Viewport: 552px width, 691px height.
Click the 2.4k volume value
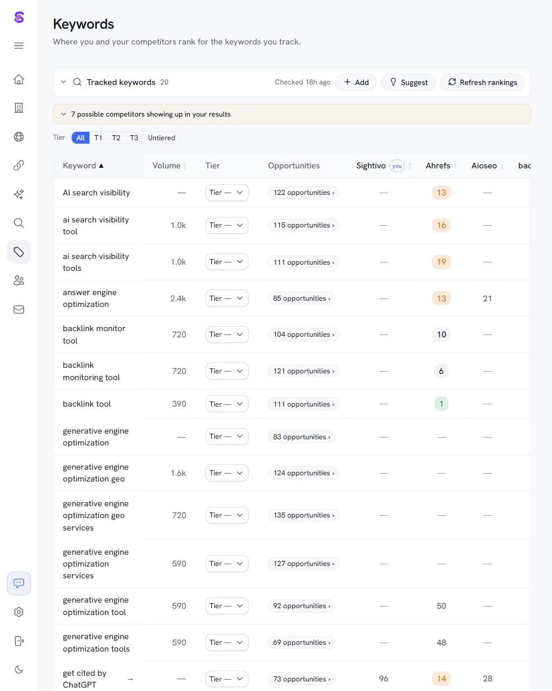(x=178, y=298)
